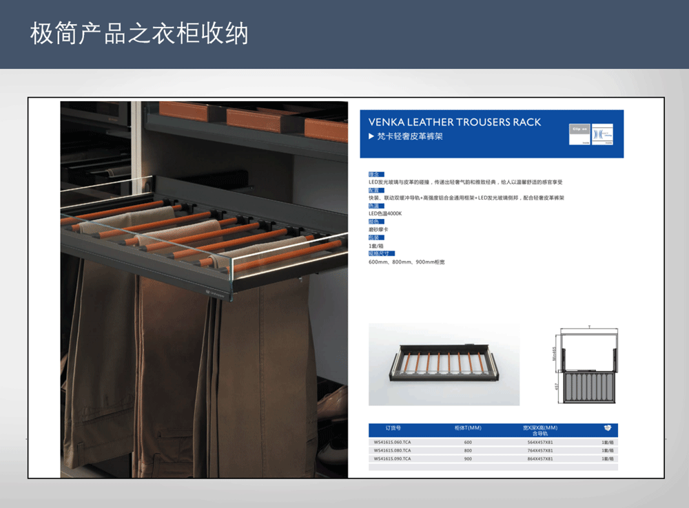Click the triangle arrow before 梵卡轻奢皮革裤架
The image size is (689, 508).
(371, 137)
